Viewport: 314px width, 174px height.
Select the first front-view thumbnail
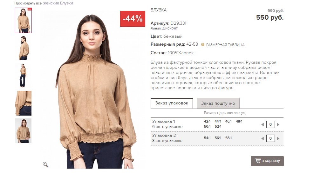(x=24, y=20)
